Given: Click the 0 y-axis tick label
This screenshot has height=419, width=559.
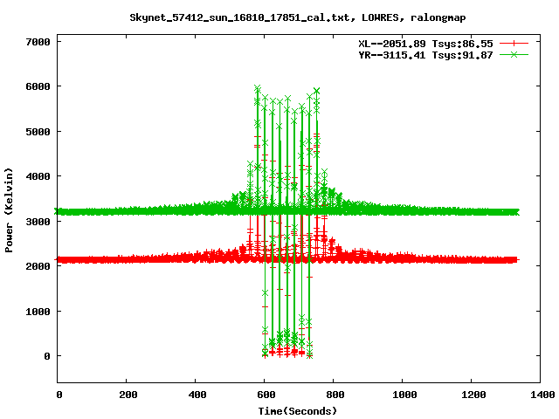Looking at the screenshot, I should [x=47, y=356].
